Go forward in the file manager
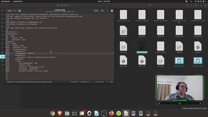Viewport: 208px width, 117px height. click(6, 6)
